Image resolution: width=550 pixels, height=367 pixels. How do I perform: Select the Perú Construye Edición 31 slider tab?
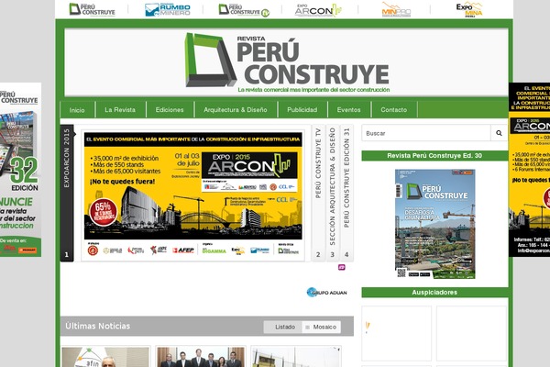tap(346, 193)
